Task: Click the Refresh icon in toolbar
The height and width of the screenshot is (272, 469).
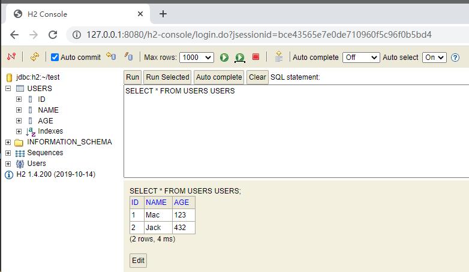Action: tap(34, 57)
